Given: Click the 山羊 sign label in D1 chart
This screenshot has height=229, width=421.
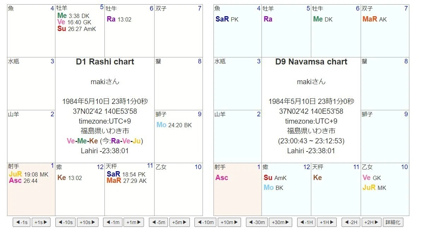Looking at the screenshot, I should (x=13, y=114).
